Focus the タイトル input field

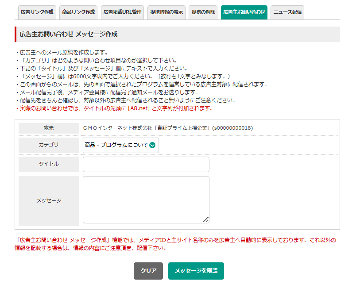146,164
